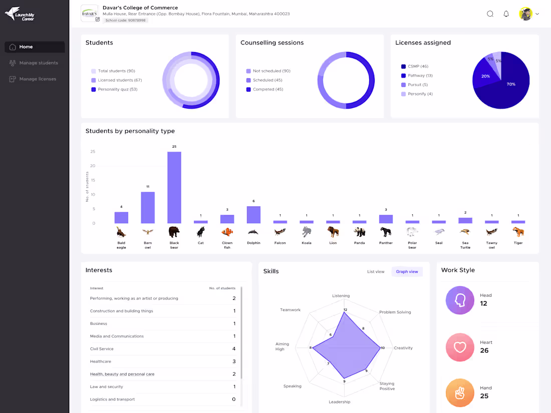Open Manage students from the sidebar
Screen dimensions: 551x413
[x=38, y=63]
